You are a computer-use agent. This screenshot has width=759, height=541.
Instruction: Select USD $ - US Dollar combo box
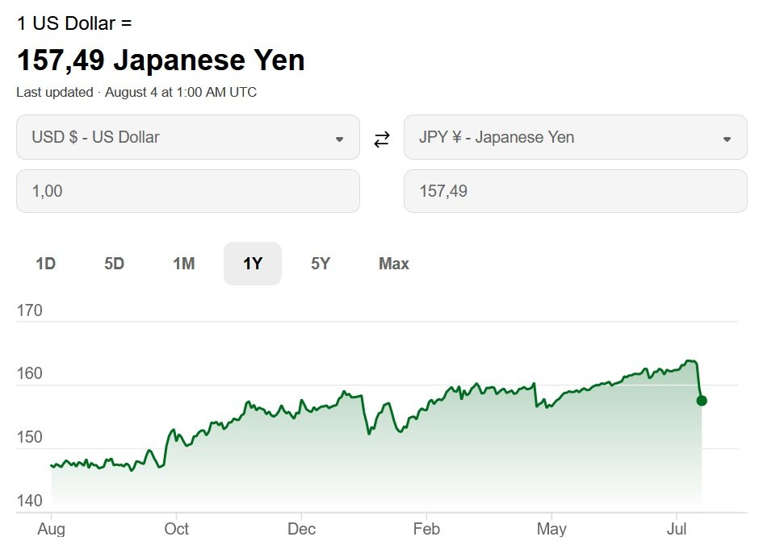pyautogui.click(x=188, y=137)
